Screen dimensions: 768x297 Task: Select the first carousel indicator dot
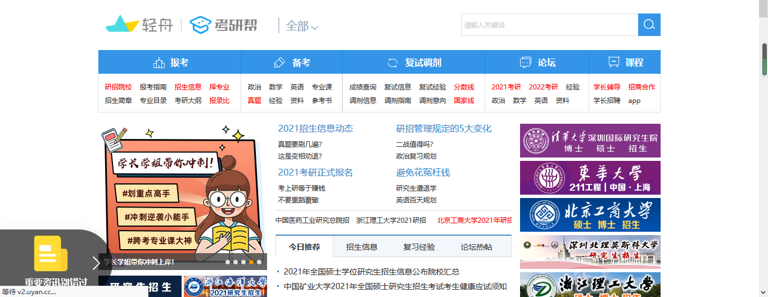pos(228,262)
